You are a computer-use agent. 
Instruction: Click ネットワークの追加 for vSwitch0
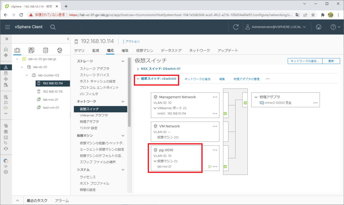[x=198, y=79]
